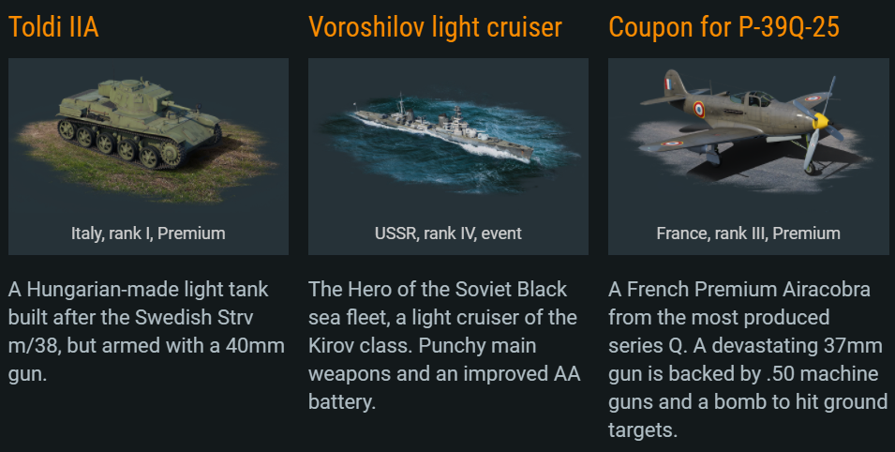Click the tricolor flag on the plane tail
Screen dimensions: 895x452
click(668, 84)
